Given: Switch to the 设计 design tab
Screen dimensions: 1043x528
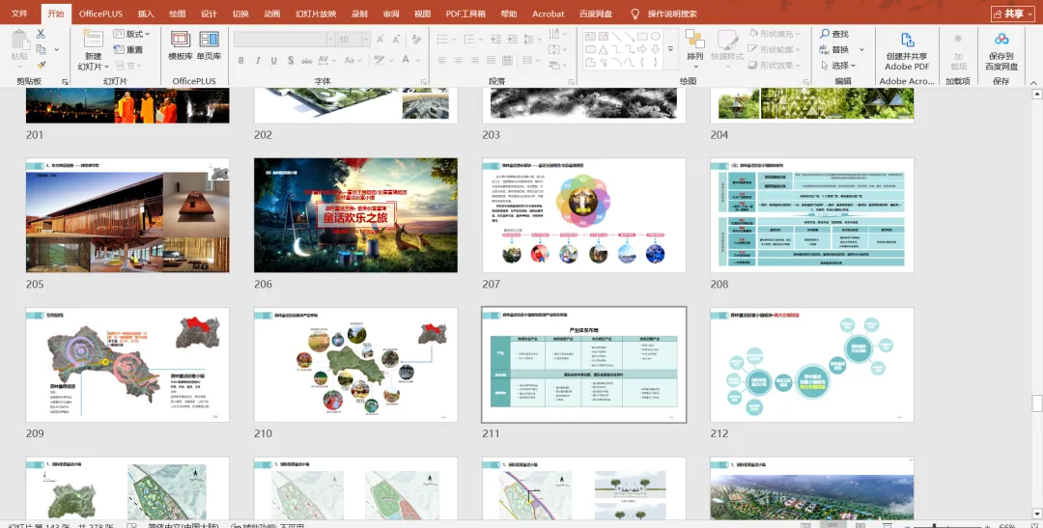Looking at the screenshot, I should [209, 14].
